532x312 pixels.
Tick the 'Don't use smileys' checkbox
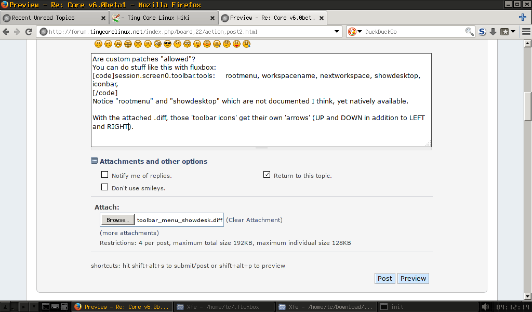click(x=105, y=188)
